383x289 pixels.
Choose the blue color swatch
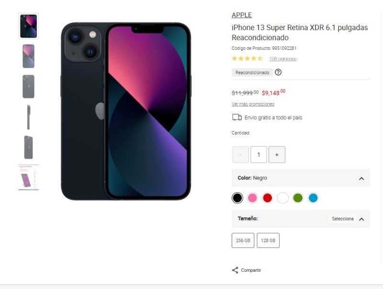click(x=313, y=198)
